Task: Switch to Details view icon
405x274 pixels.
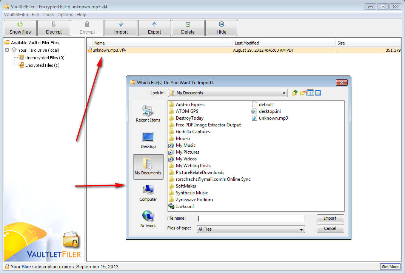Action: coord(318,93)
